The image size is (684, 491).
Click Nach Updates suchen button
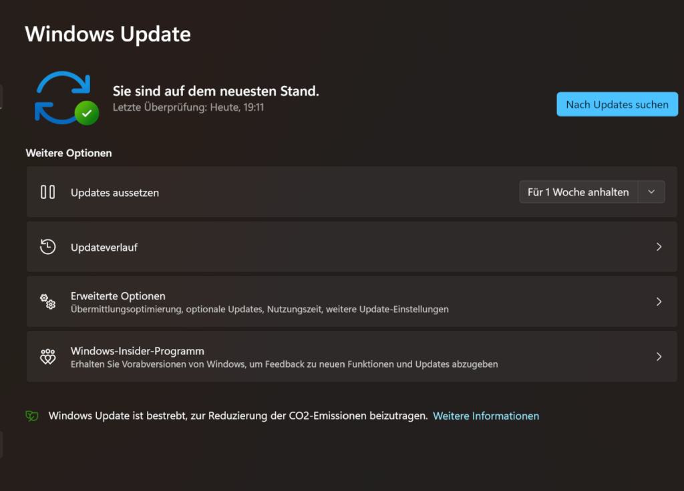(x=617, y=105)
